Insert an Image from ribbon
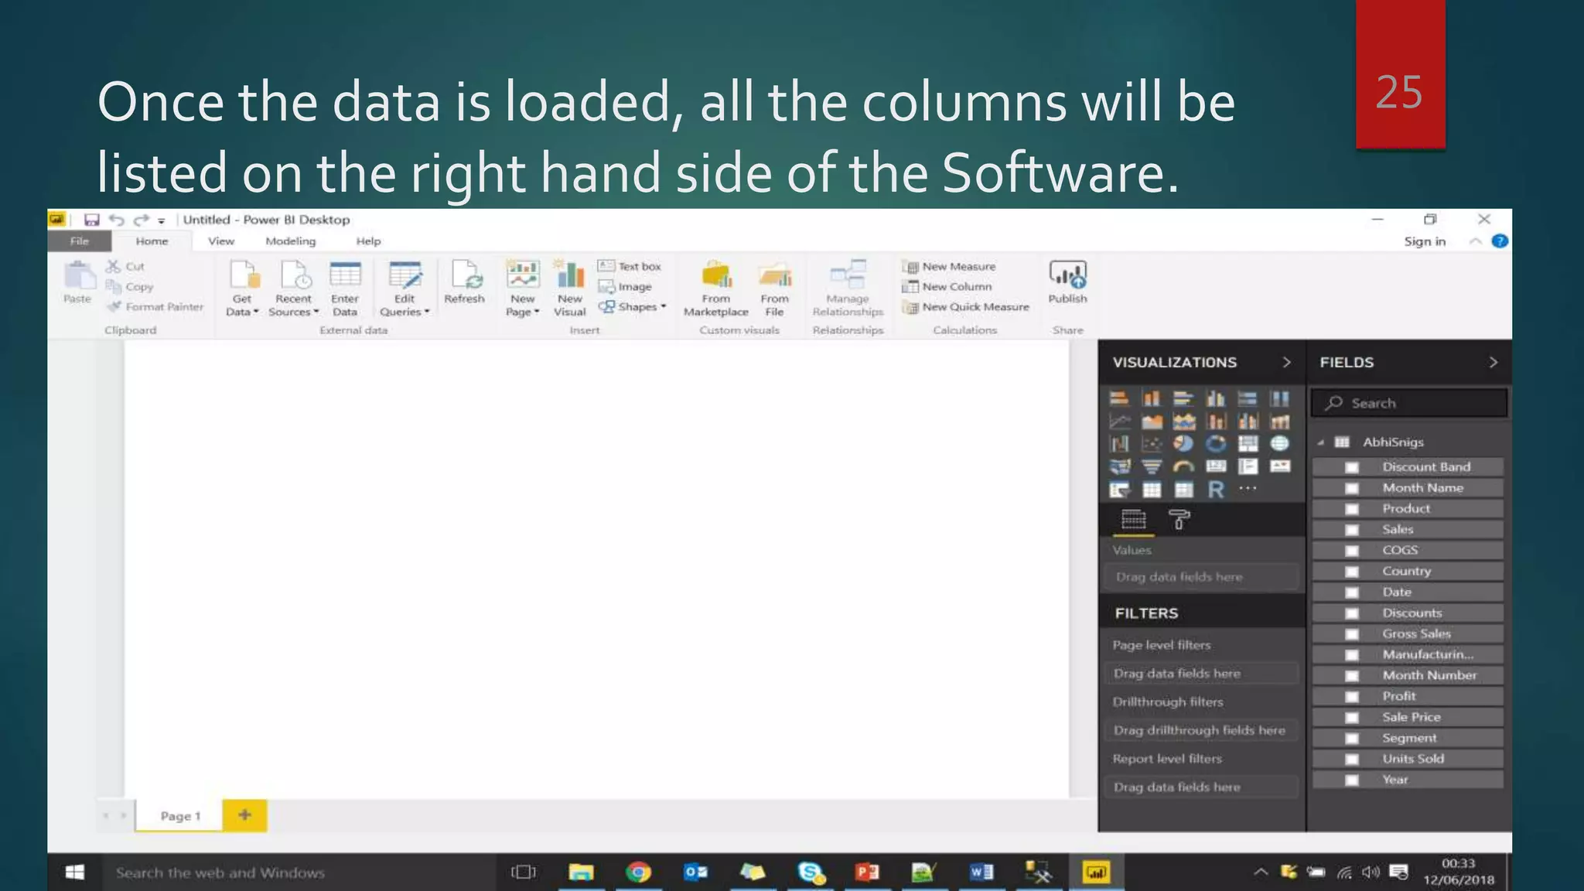 tap(625, 287)
